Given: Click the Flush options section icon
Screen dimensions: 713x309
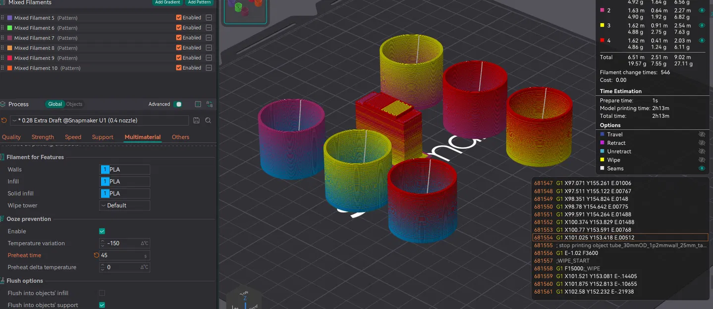Looking at the screenshot, I should click(2, 281).
